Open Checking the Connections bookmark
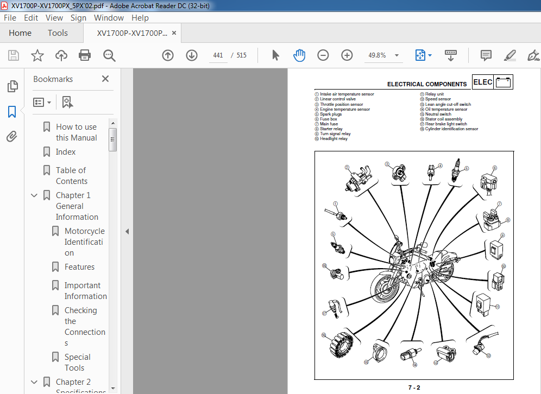 coord(85,327)
